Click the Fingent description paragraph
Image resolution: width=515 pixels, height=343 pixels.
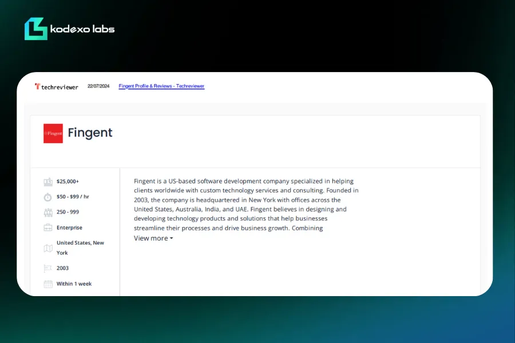click(246, 205)
